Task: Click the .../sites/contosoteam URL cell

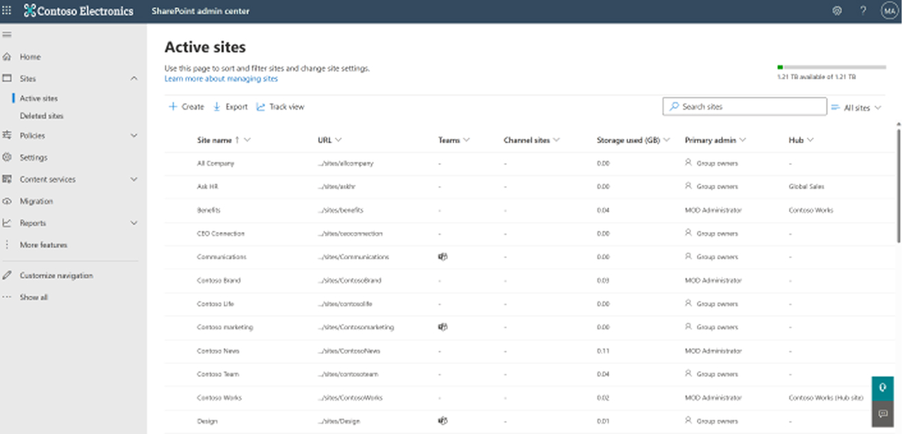Action: pyautogui.click(x=348, y=374)
